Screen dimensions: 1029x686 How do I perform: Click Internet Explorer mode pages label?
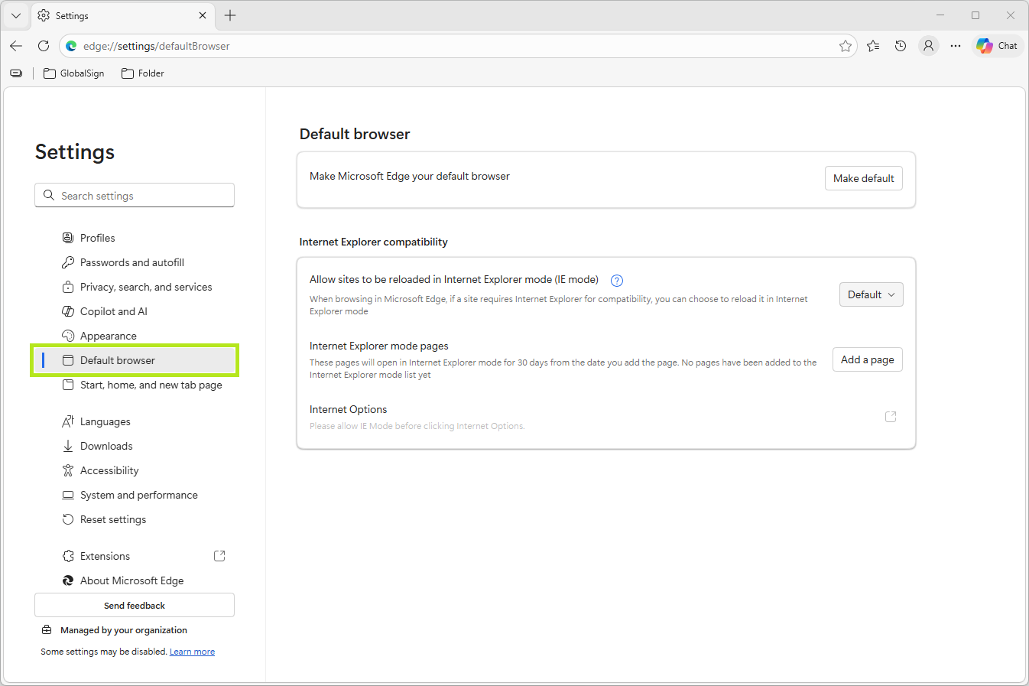(379, 346)
